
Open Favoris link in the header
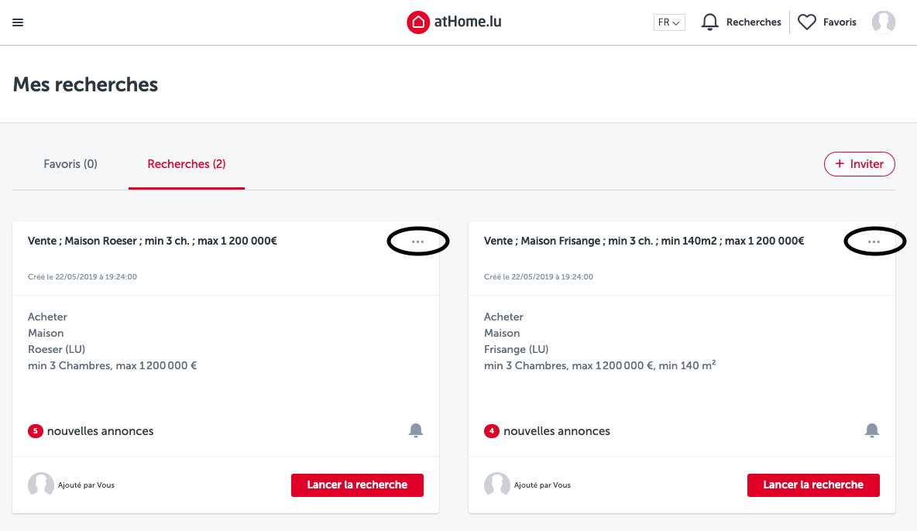tap(840, 22)
